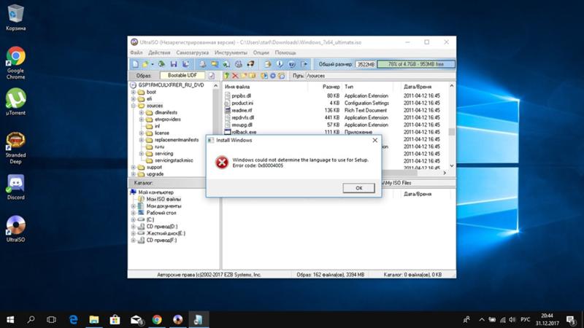This screenshot has height=328, width=584.
Task: Click the blue Info toolbar icon
Action: pyautogui.click(x=280, y=64)
